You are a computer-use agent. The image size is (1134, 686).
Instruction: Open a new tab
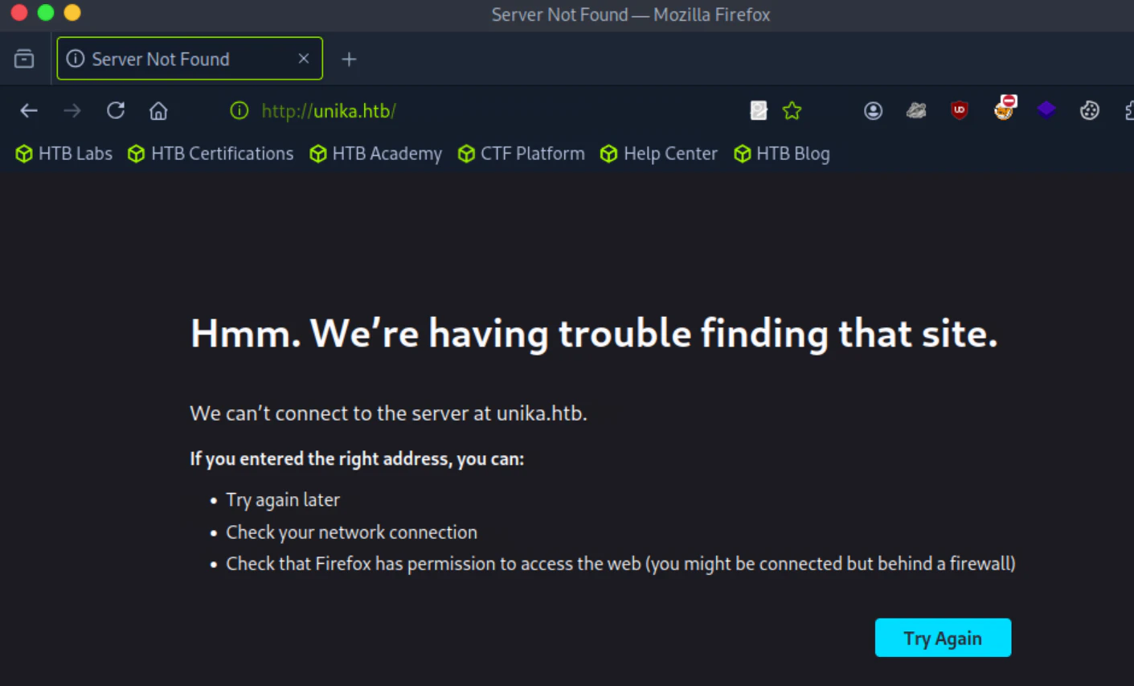click(349, 60)
